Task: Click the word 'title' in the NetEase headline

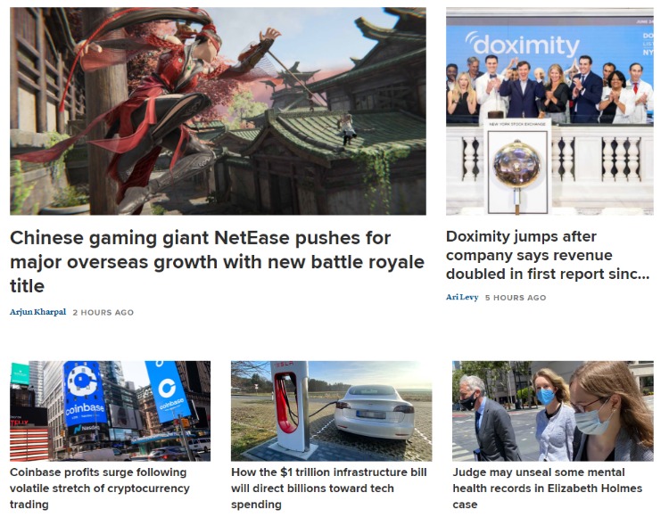Action: click(27, 286)
